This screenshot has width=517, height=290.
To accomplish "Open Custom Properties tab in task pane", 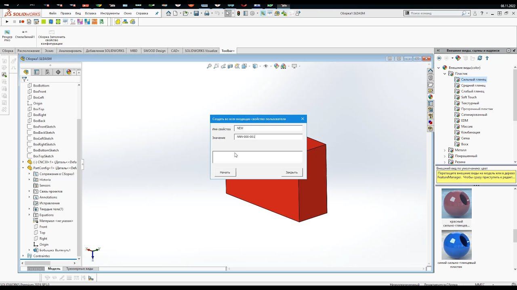I will (x=431, y=103).
